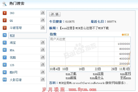
Task: Click the 22日 date label
Action: (98, 69)
